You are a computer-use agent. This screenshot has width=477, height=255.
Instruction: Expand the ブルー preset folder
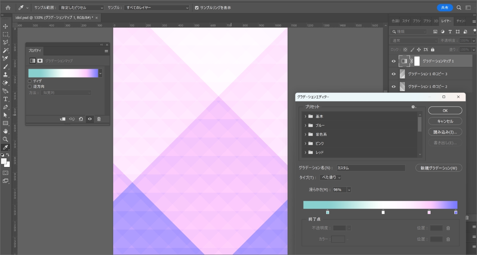306,125
